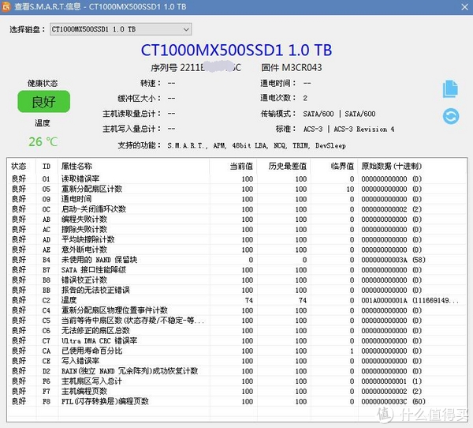Image resolution: width=473 pixels, height=428 pixels.
Task: Select the 已使用寿命百分比 row
Action: coord(236,351)
